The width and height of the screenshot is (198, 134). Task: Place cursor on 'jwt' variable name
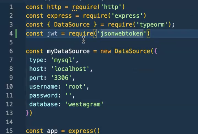53,33
